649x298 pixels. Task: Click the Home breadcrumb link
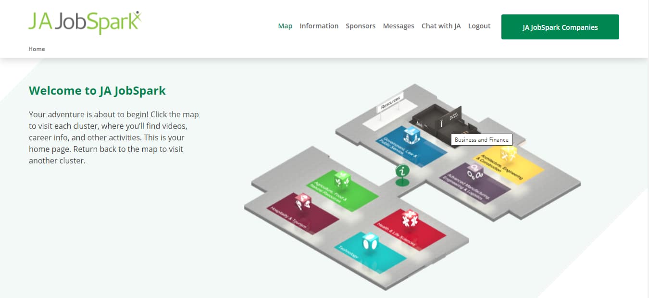click(37, 49)
